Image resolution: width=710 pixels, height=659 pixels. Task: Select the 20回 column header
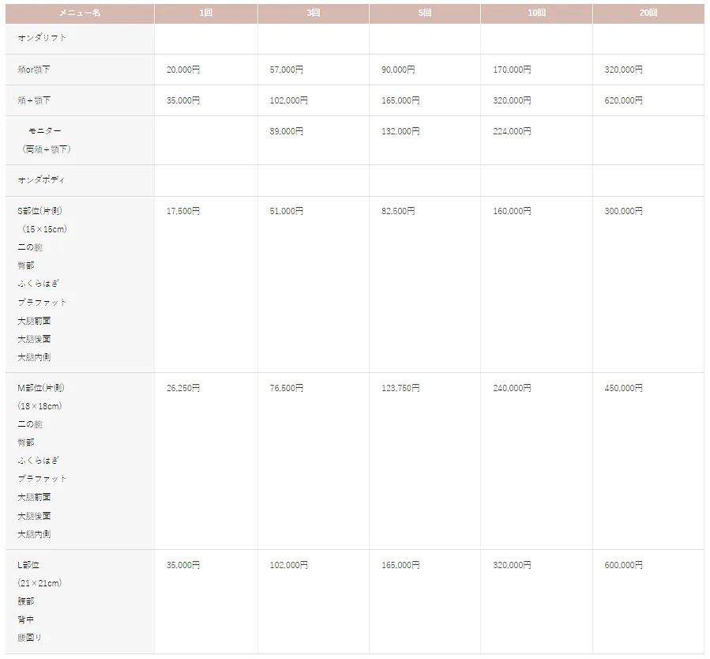click(648, 13)
